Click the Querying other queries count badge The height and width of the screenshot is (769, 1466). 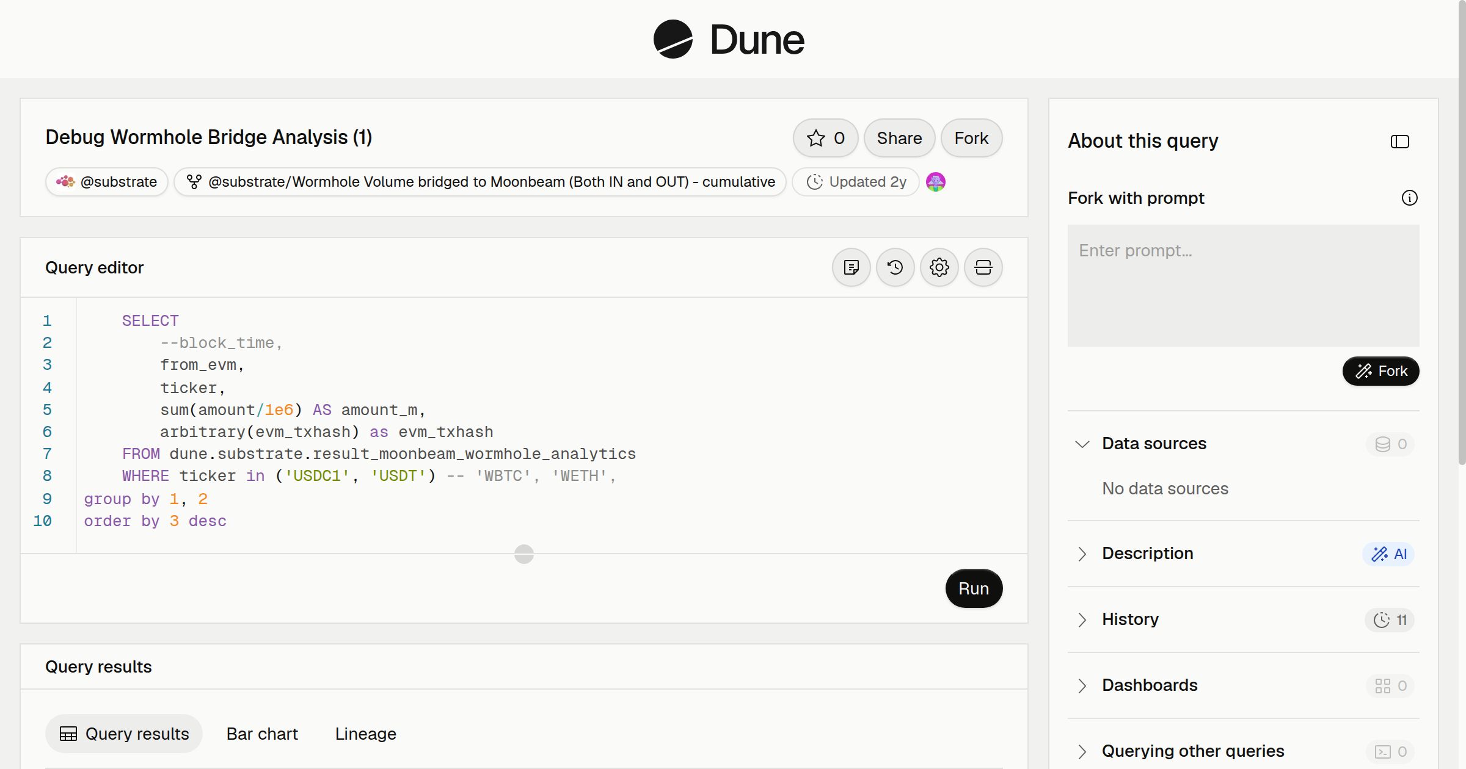point(1390,751)
